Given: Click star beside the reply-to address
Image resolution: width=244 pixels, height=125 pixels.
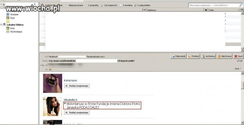Looking at the screenshot, I should [x=86, y=65].
